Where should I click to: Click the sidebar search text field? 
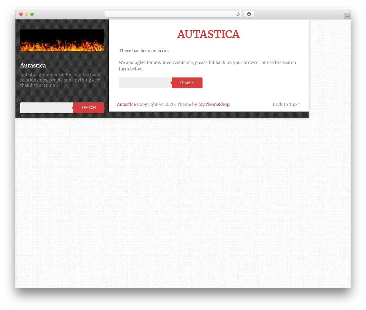(x=47, y=108)
